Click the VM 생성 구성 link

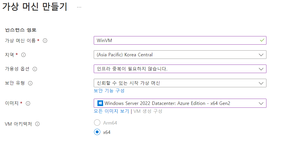(x=148, y=111)
